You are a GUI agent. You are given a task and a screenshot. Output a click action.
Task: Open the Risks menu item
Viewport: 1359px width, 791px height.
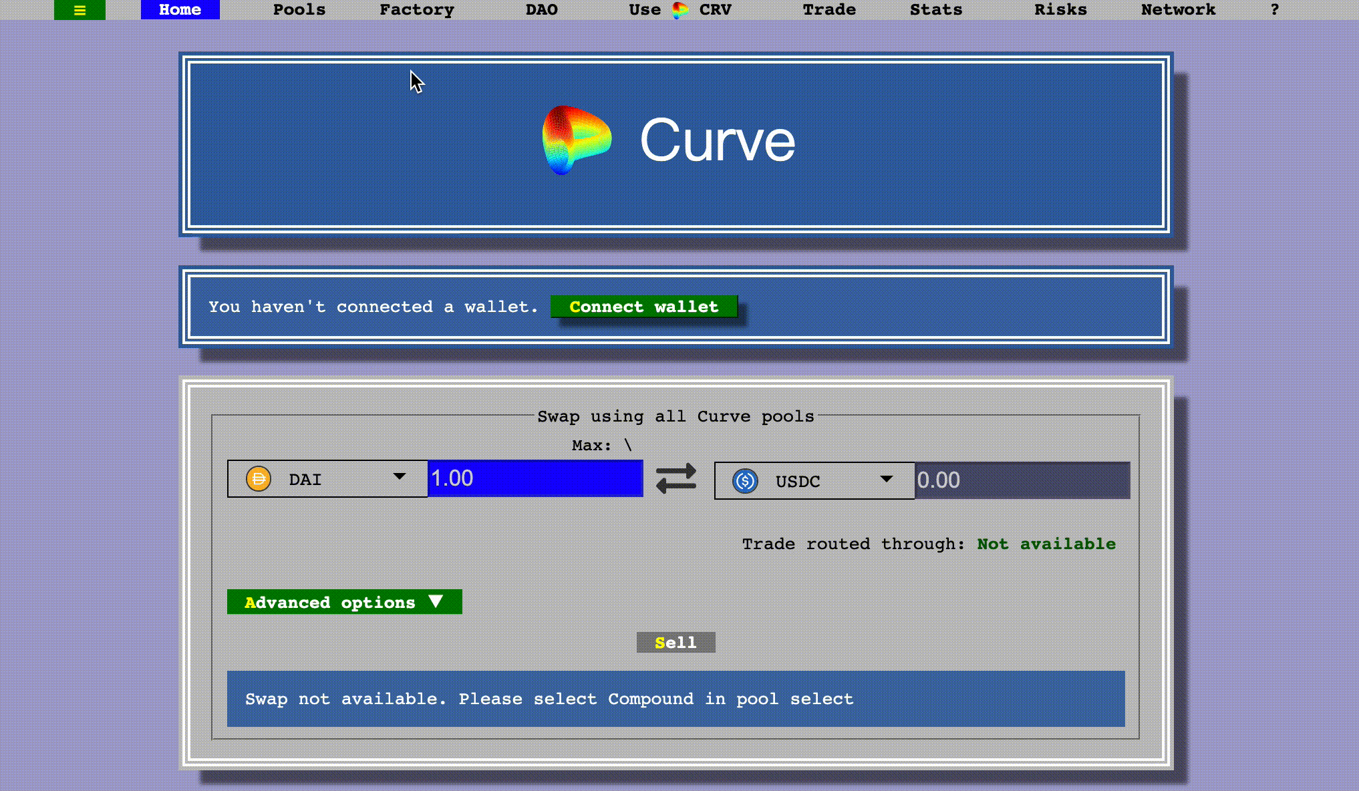tap(1060, 10)
